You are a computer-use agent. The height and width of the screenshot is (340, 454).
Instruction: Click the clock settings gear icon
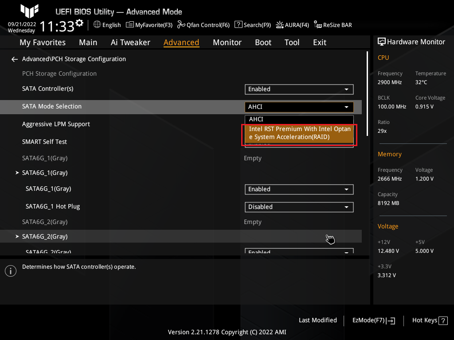click(79, 23)
